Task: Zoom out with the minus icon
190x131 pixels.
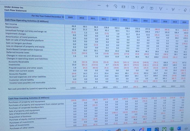Action: pos(99,5)
